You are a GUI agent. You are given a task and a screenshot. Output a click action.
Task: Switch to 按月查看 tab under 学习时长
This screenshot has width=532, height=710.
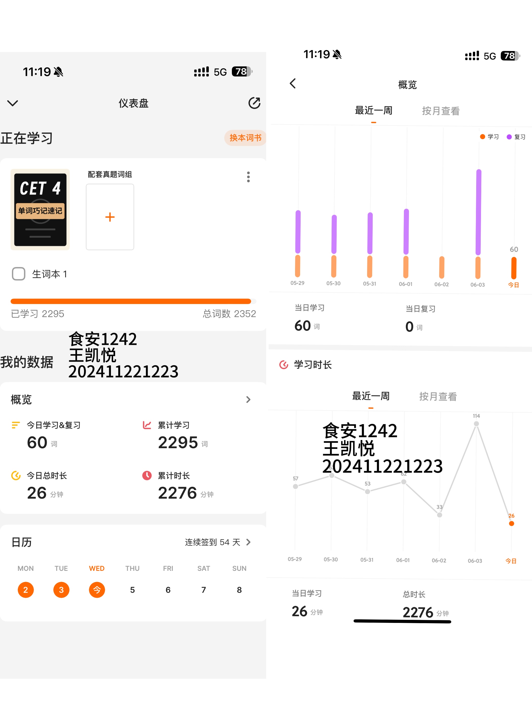[438, 397]
